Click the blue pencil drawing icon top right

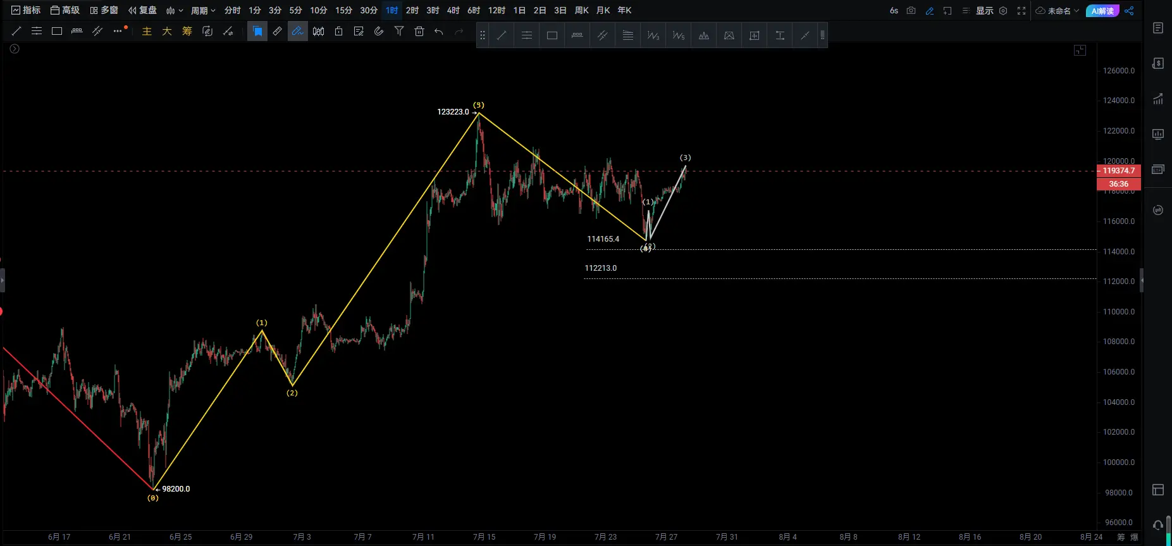pyautogui.click(x=930, y=11)
